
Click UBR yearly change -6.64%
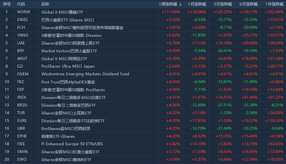click(277, 128)
